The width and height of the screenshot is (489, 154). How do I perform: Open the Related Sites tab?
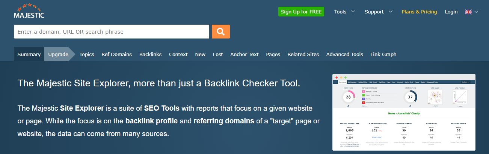(303, 54)
